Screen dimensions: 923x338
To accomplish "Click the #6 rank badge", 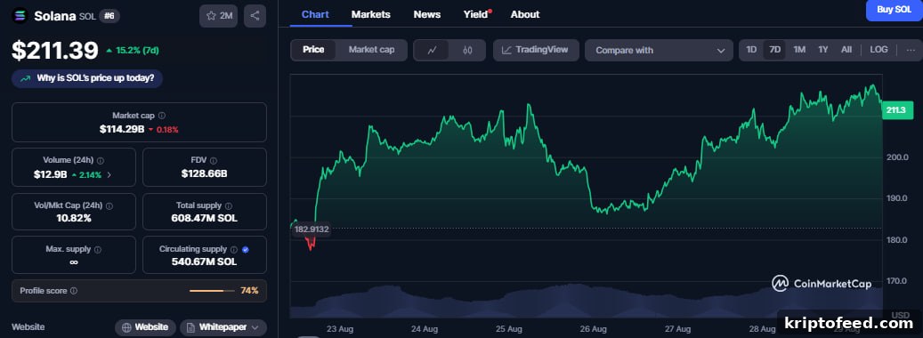I will pyautogui.click(x=109, y=16).
